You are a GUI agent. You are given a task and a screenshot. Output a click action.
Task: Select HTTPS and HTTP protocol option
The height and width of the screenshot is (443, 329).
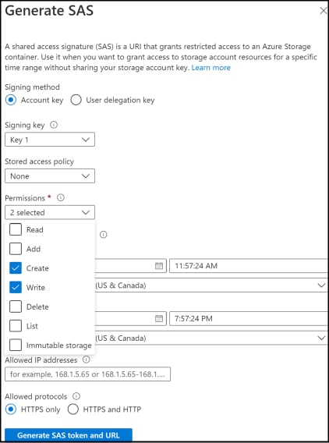point(73,409)
